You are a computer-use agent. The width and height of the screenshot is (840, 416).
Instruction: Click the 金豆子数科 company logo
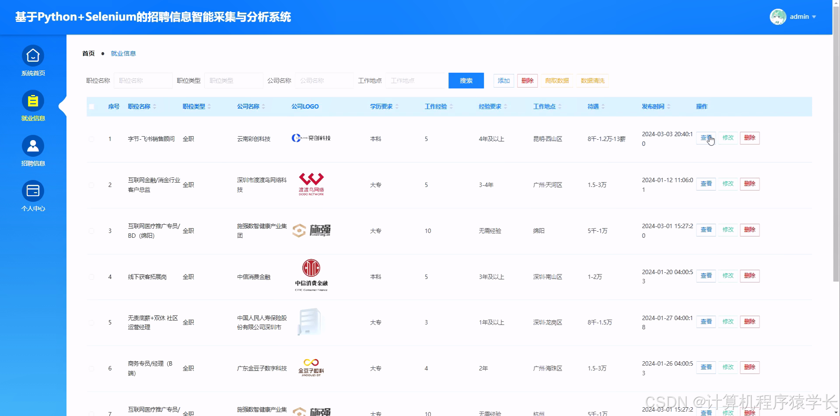tap(311, 365)
